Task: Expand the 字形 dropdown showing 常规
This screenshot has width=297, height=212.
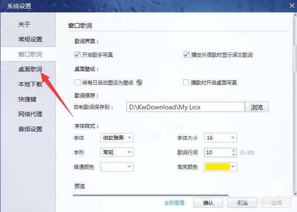Action: (117, 152)
